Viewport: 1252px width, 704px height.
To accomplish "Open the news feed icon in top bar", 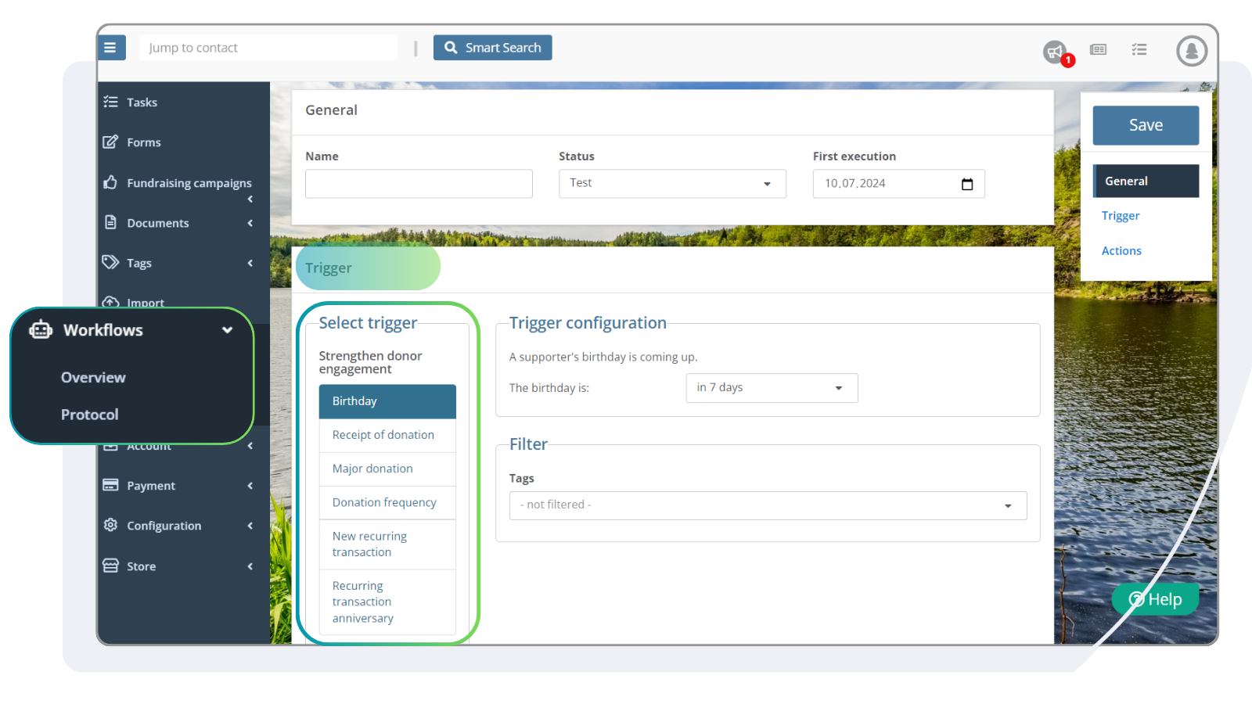I will coord(1099,48).
